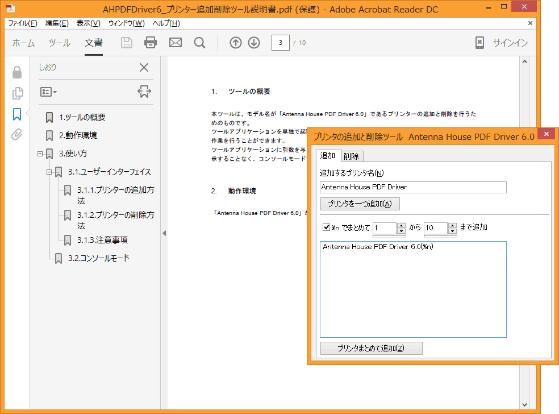The width and height of the screenshot is (559, 414).
Task: Collapse the 3.使い方 bookmark tree
Action: (x=40, y=154)
